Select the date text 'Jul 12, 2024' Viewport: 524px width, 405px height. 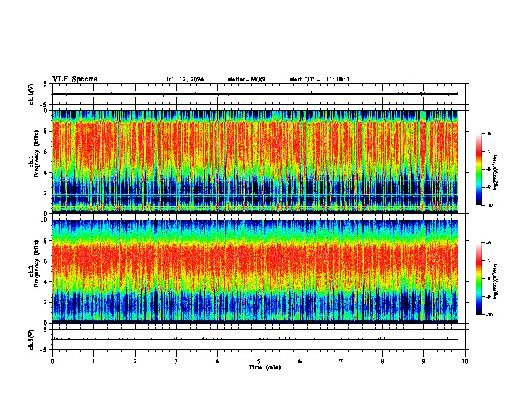pos(185,79)
